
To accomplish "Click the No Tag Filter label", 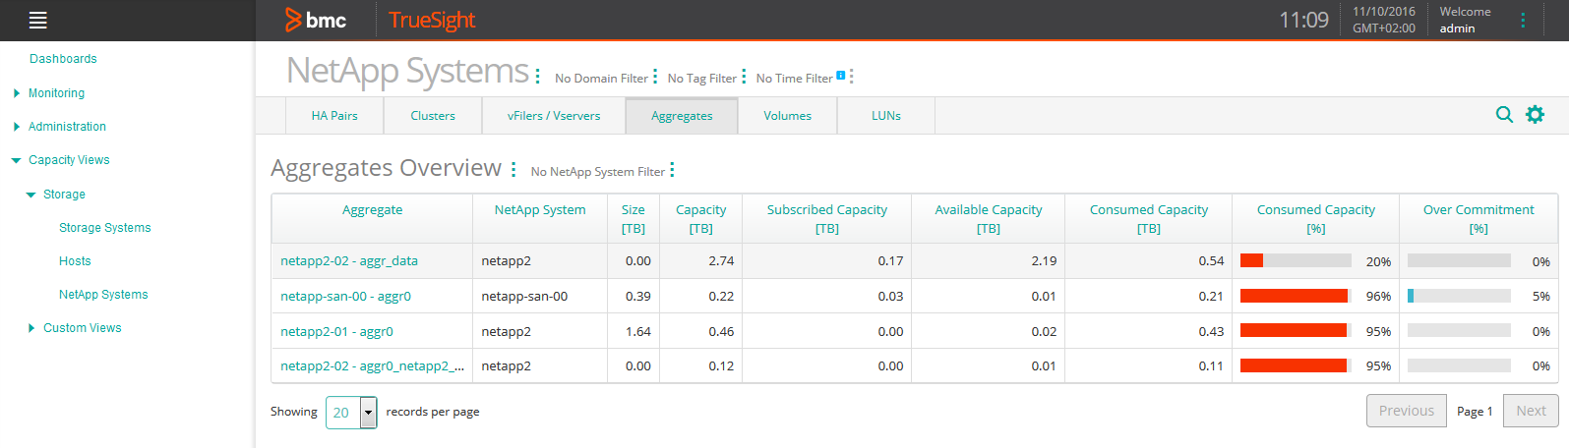I will (x=702, y=79).
